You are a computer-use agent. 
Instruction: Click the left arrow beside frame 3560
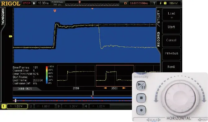click(x=105, y=88)
